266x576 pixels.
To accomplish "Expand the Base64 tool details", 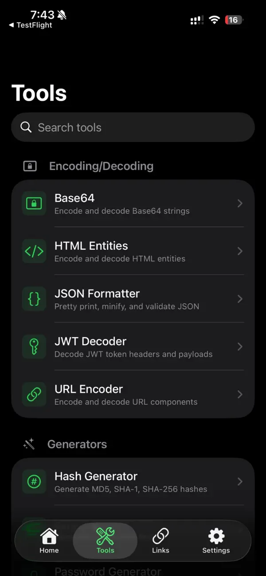I will [240, 203].
